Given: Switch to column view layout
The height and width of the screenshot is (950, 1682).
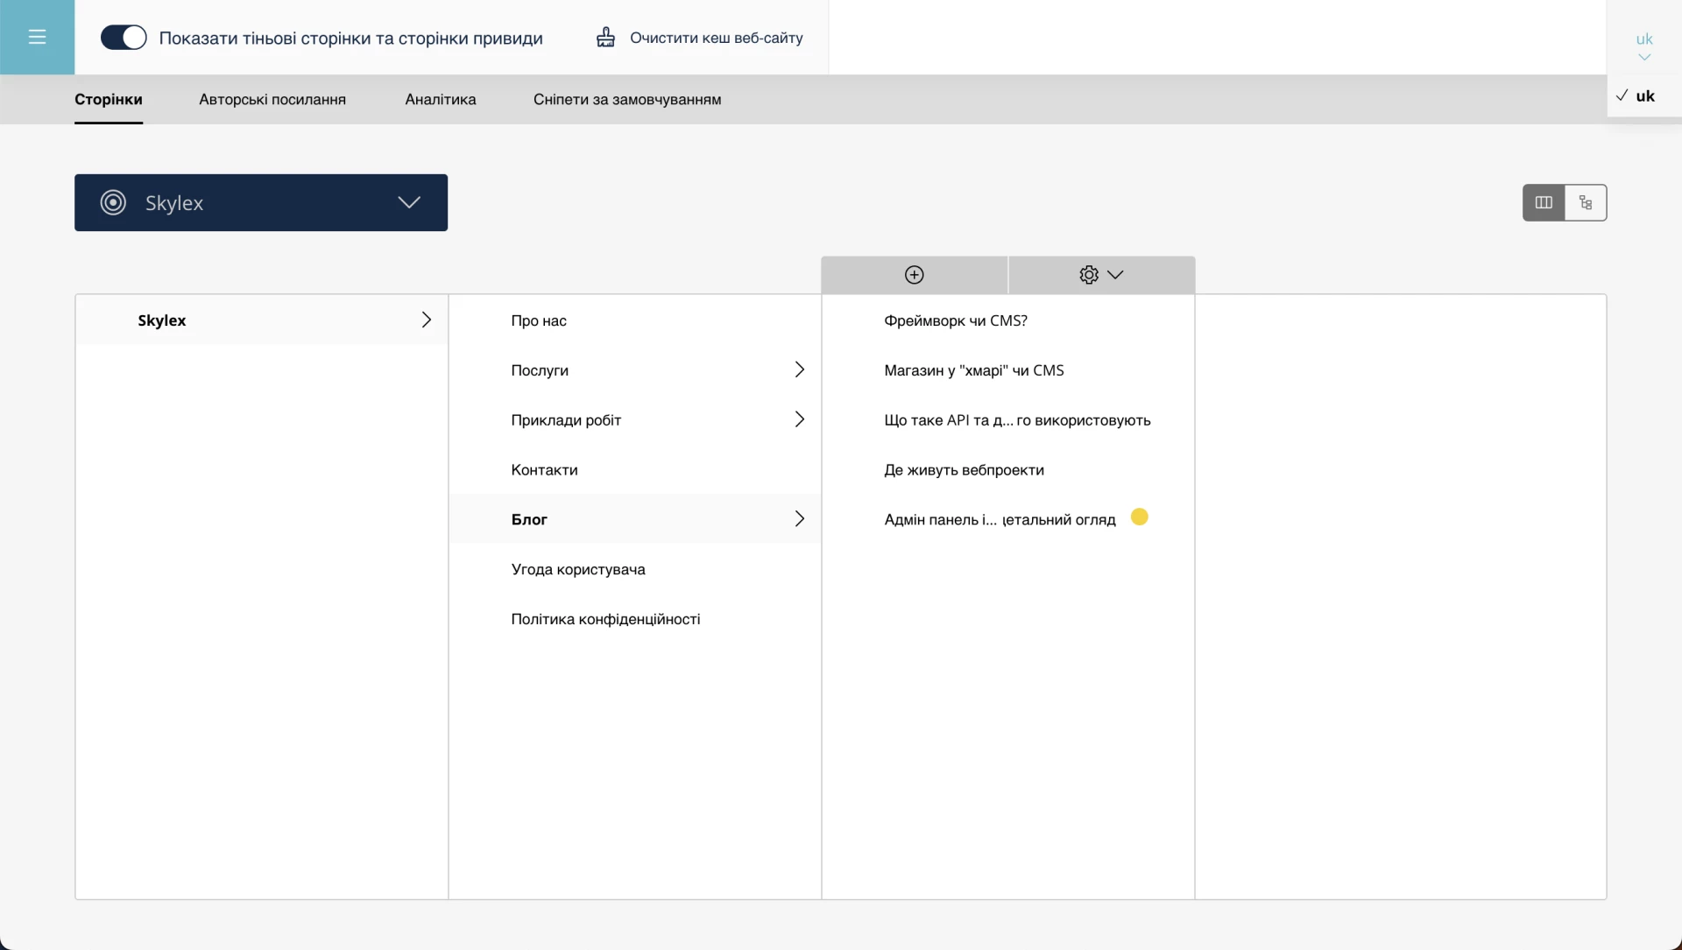Looking at the screenshot, I should [x=1544, y=202].
